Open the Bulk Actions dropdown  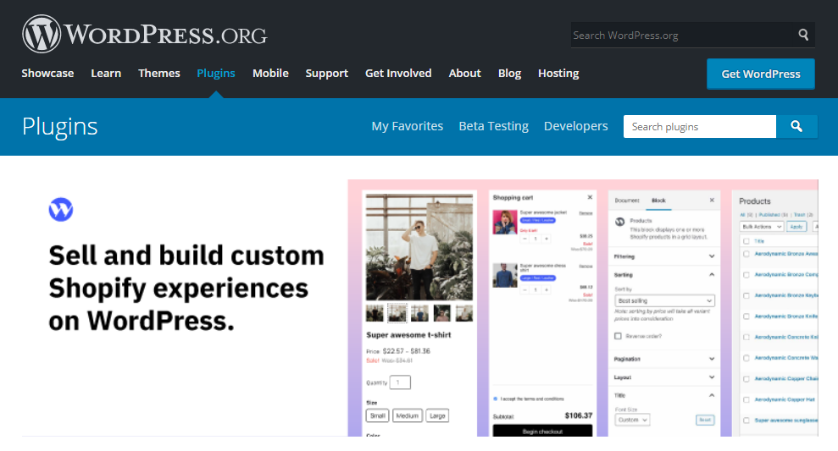(762, 227)
